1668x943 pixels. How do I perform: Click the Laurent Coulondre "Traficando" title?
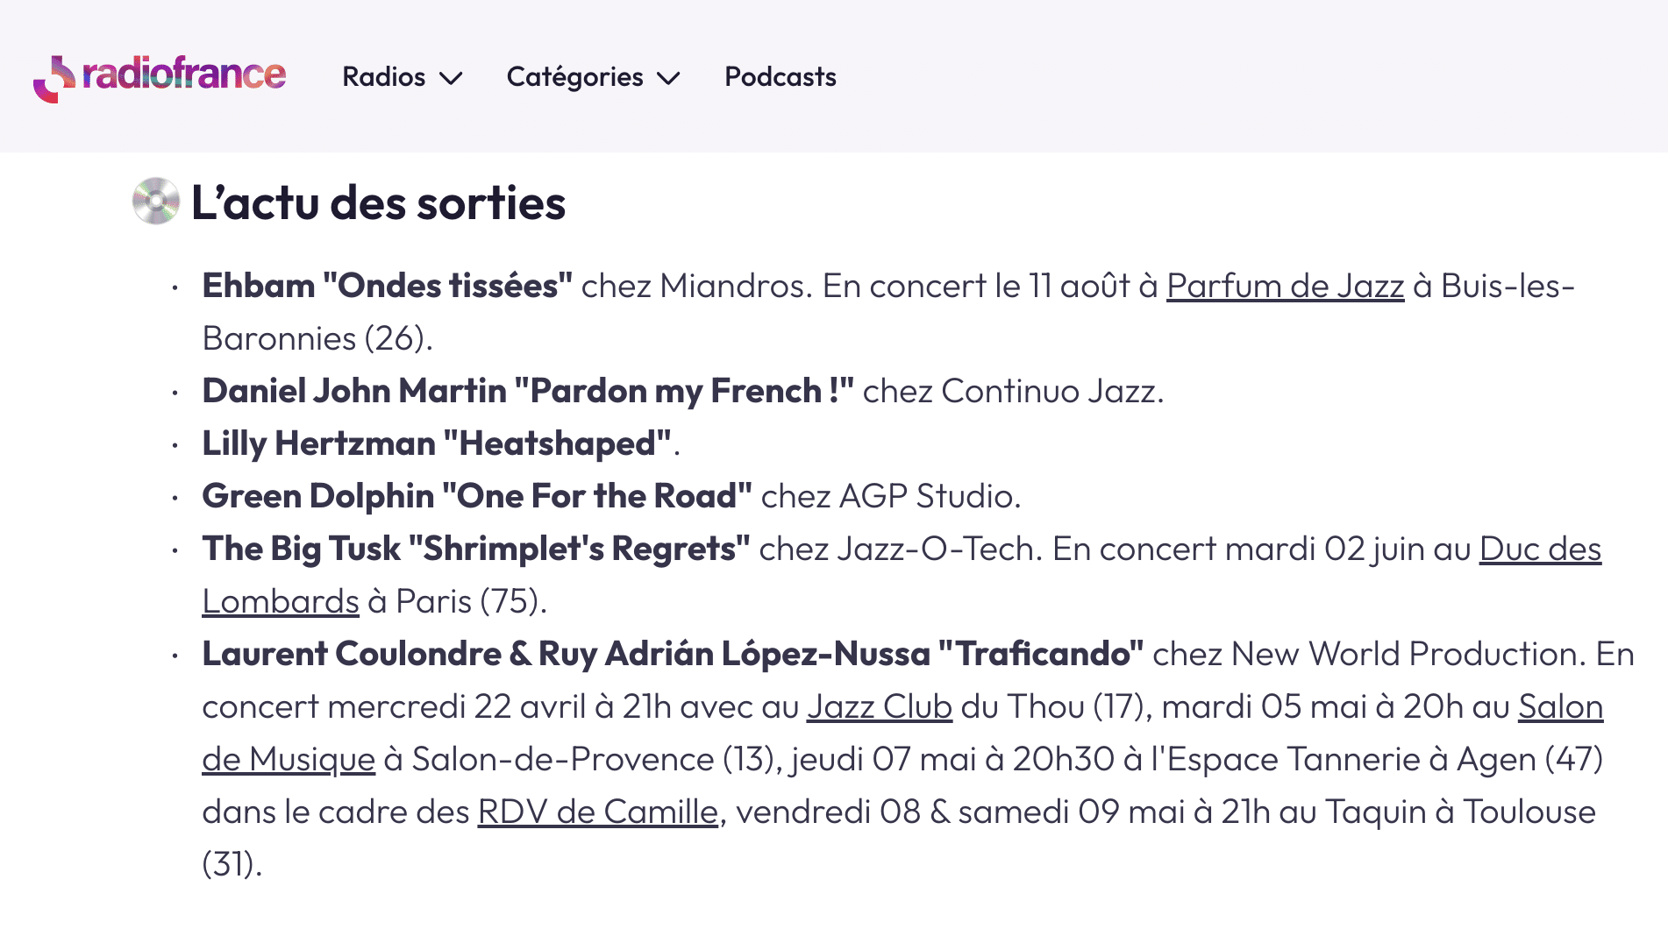point(673,655)
